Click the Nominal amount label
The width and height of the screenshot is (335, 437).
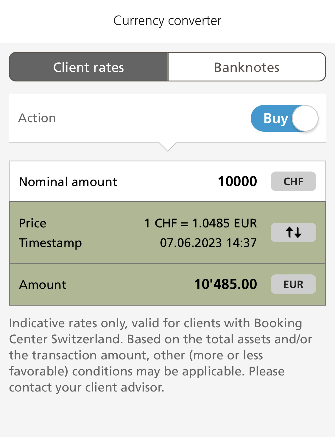click(68, 182)
